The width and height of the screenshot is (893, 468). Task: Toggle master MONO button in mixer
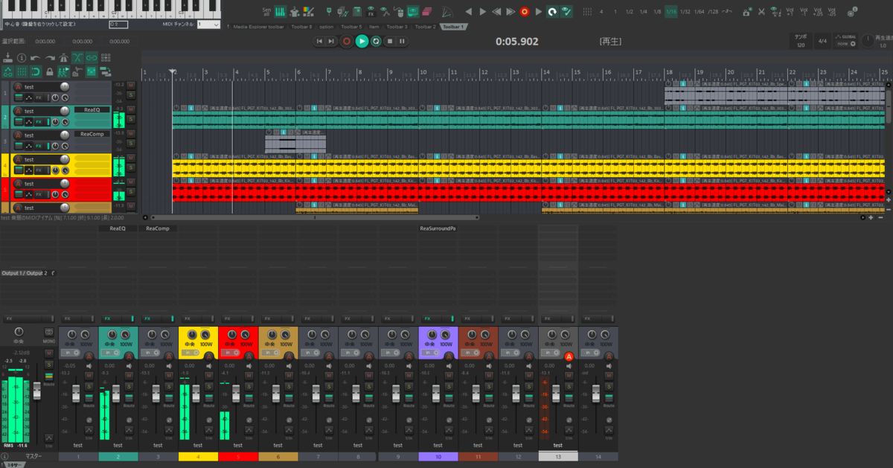pos(49,332)
